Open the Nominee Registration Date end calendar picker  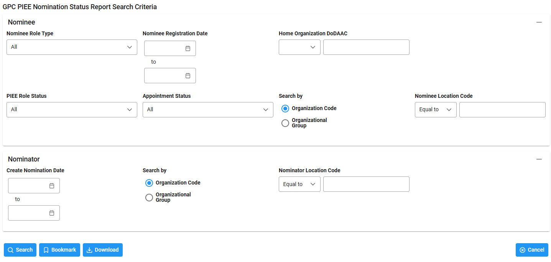[x=188, y=76]
